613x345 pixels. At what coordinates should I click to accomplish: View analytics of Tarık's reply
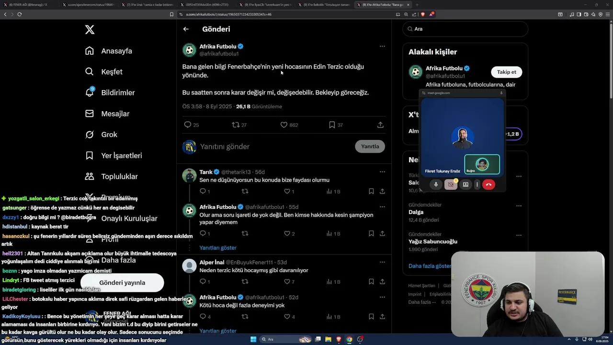coord(333,192)
